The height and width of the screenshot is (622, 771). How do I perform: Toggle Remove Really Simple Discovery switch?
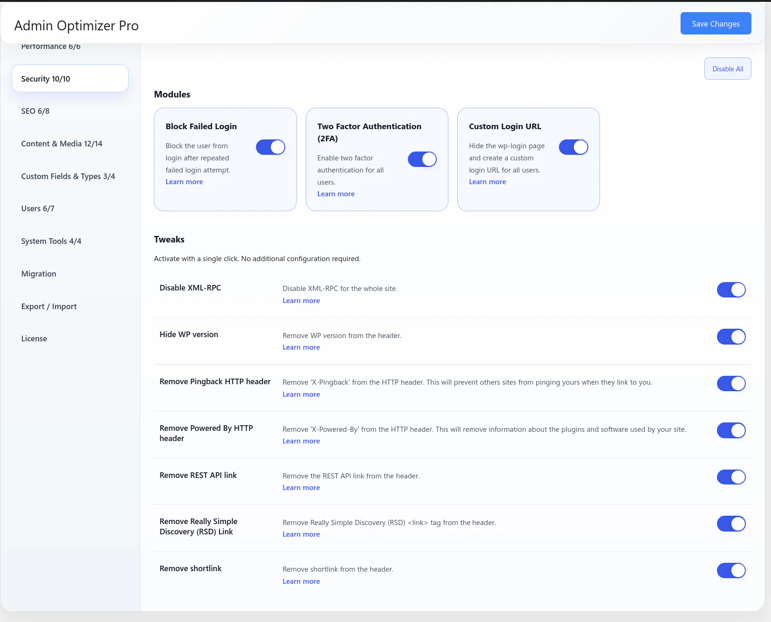coord(731,524)
